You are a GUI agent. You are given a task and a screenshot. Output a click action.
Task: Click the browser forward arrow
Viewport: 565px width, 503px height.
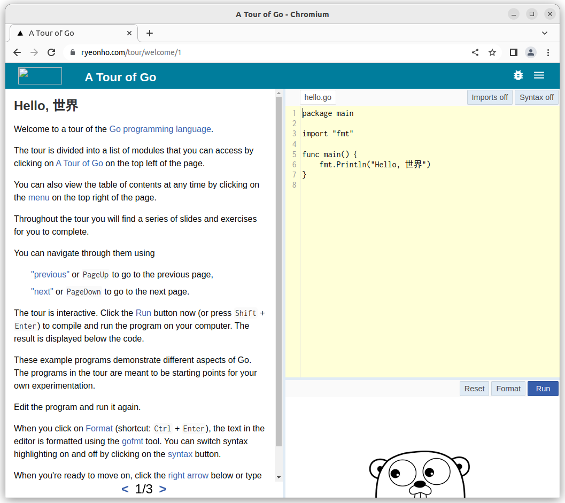34,52
